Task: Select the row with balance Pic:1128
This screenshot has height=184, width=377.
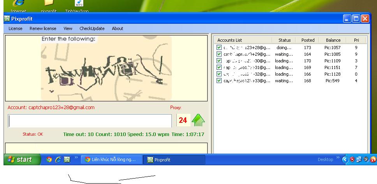Action: (x=291, y=74)
